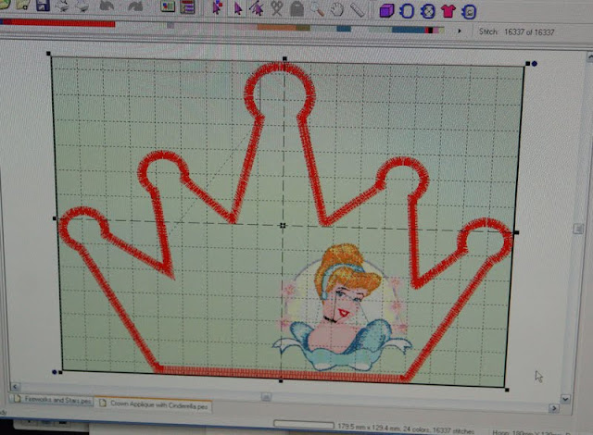
Task: Click the last blue hoop settings icon
Action: 469,12
